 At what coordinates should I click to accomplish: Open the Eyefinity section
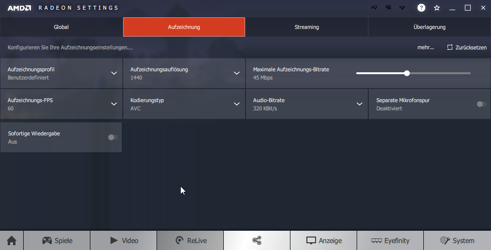point(390,240)
